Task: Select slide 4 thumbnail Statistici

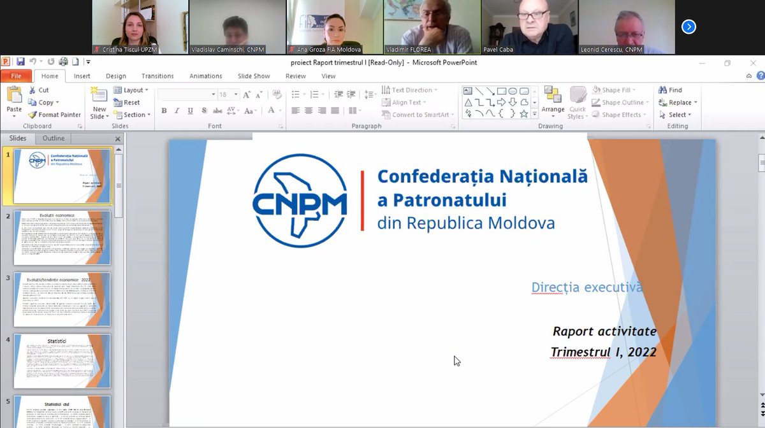Action: click(x=62, y=361)
